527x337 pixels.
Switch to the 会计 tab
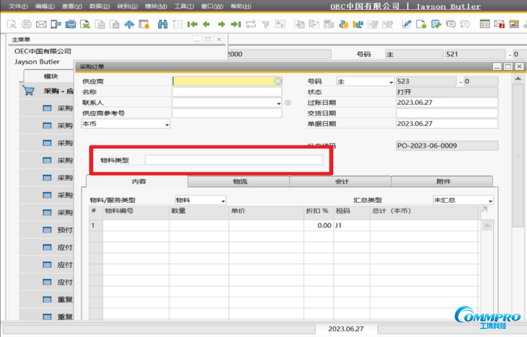(x=342, y=181)
